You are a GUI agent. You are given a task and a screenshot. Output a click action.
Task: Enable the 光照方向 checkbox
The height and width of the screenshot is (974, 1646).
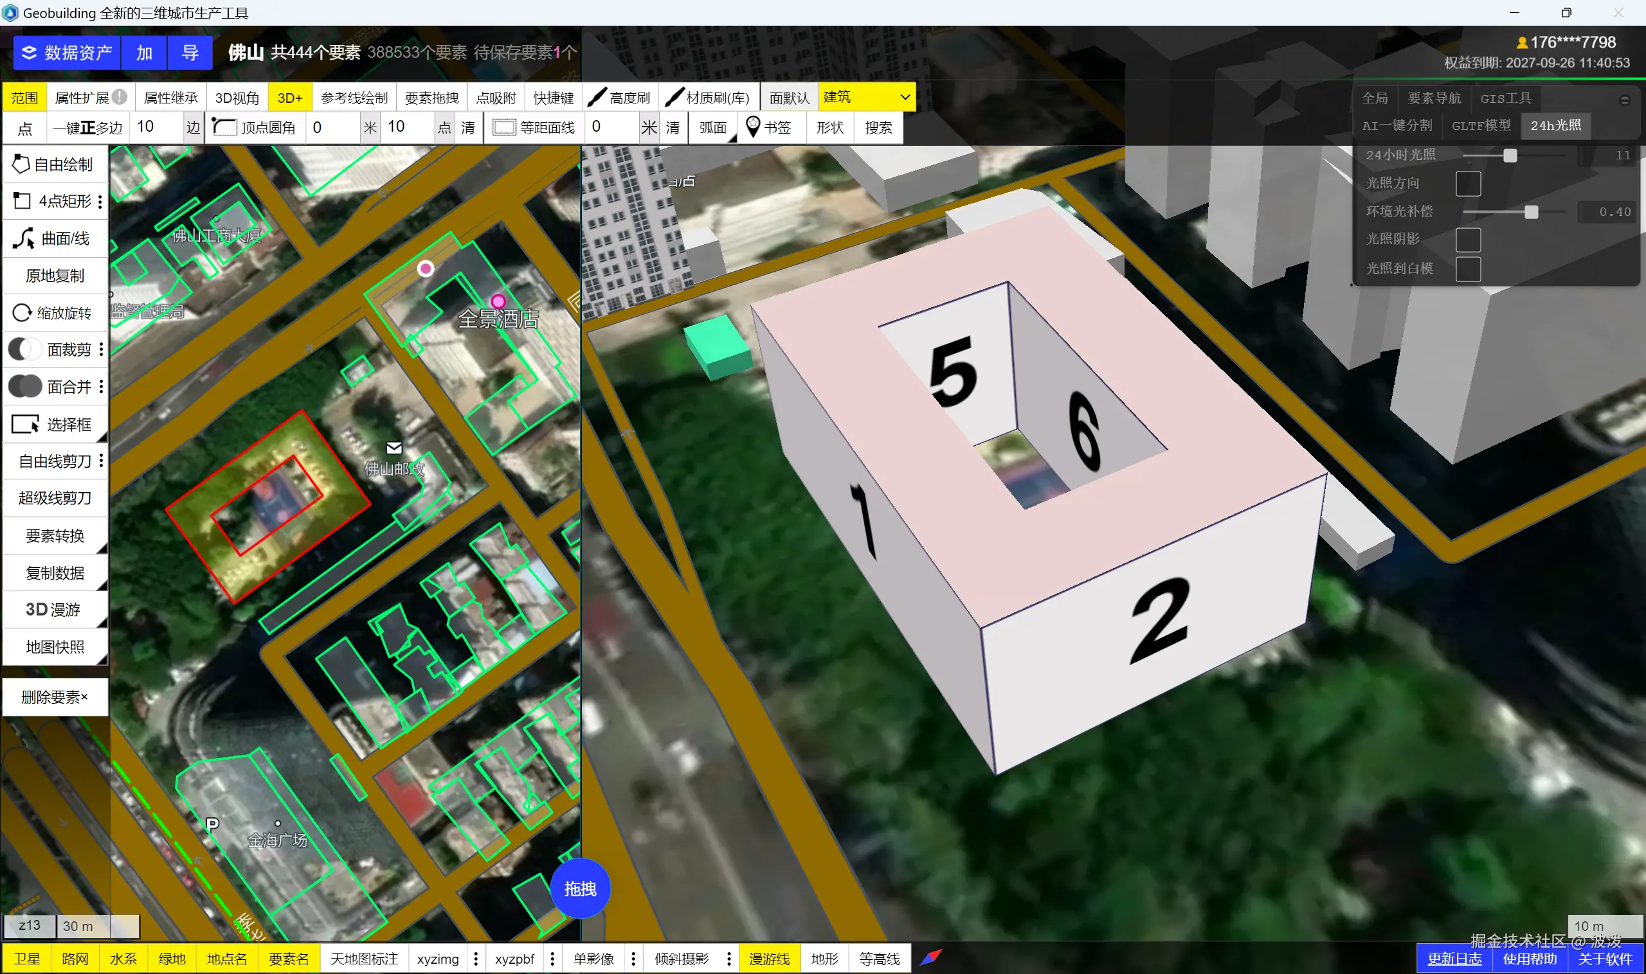1467,184
